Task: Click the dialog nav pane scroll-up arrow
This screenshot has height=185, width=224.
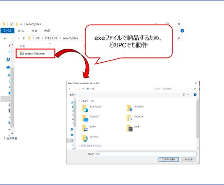Action: [75, 99]
